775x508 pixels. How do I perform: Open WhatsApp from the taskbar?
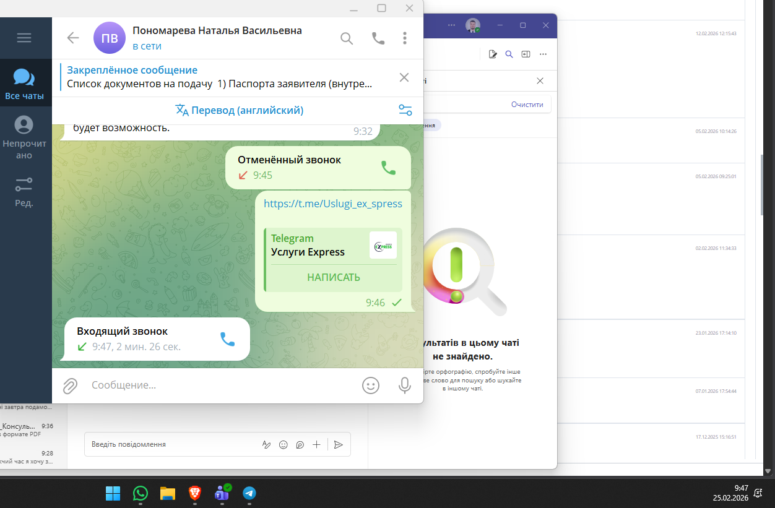[141, 493]
